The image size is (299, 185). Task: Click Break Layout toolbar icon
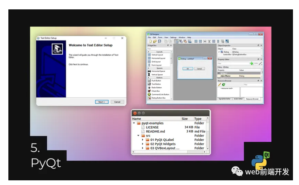(223, 41)
